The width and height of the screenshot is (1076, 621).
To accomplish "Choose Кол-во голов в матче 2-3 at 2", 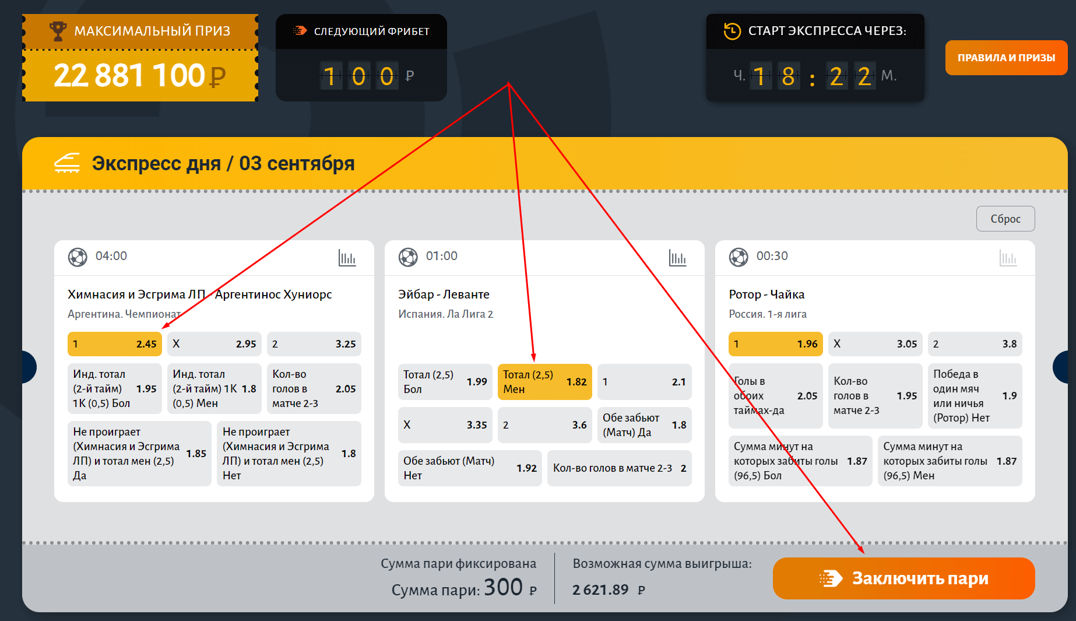I will click(x=620, y=468).
